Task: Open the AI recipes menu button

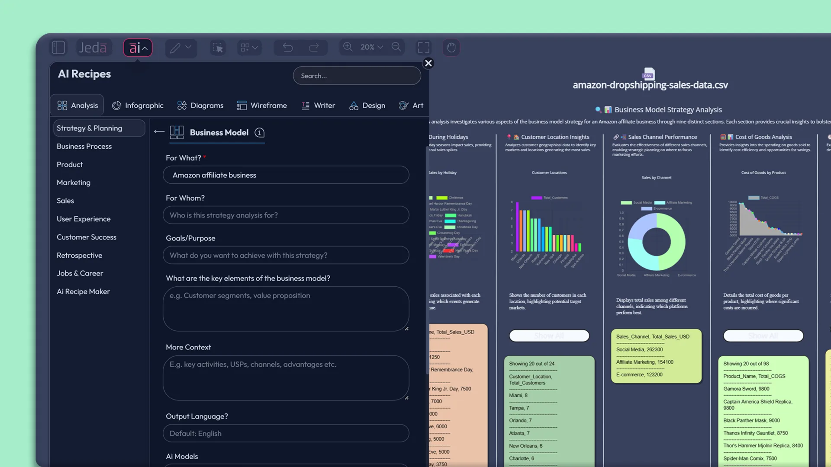Action: [138, 48]
